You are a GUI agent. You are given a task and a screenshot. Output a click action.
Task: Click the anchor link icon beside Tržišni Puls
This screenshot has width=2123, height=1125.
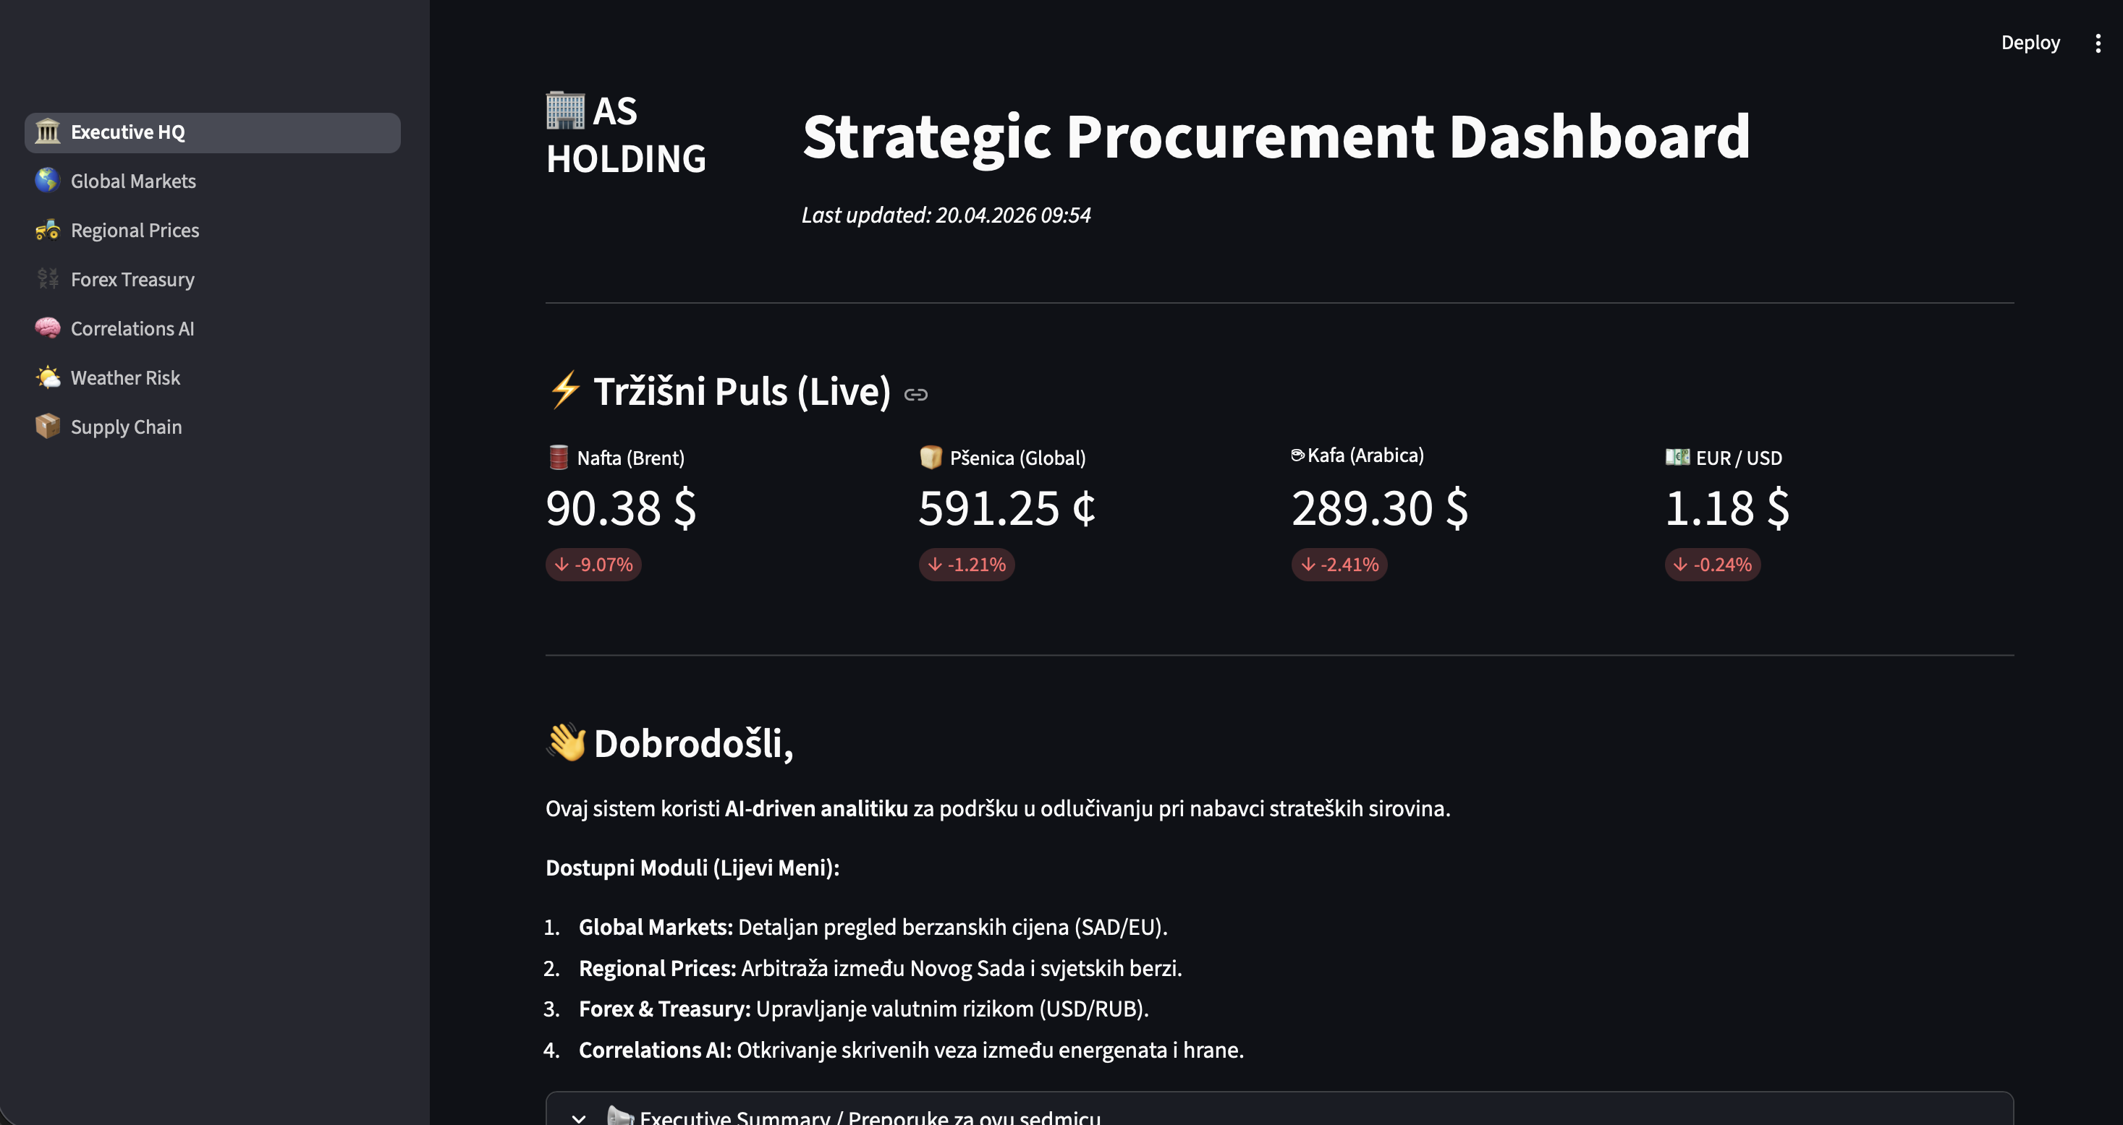(x=915, y=395)
